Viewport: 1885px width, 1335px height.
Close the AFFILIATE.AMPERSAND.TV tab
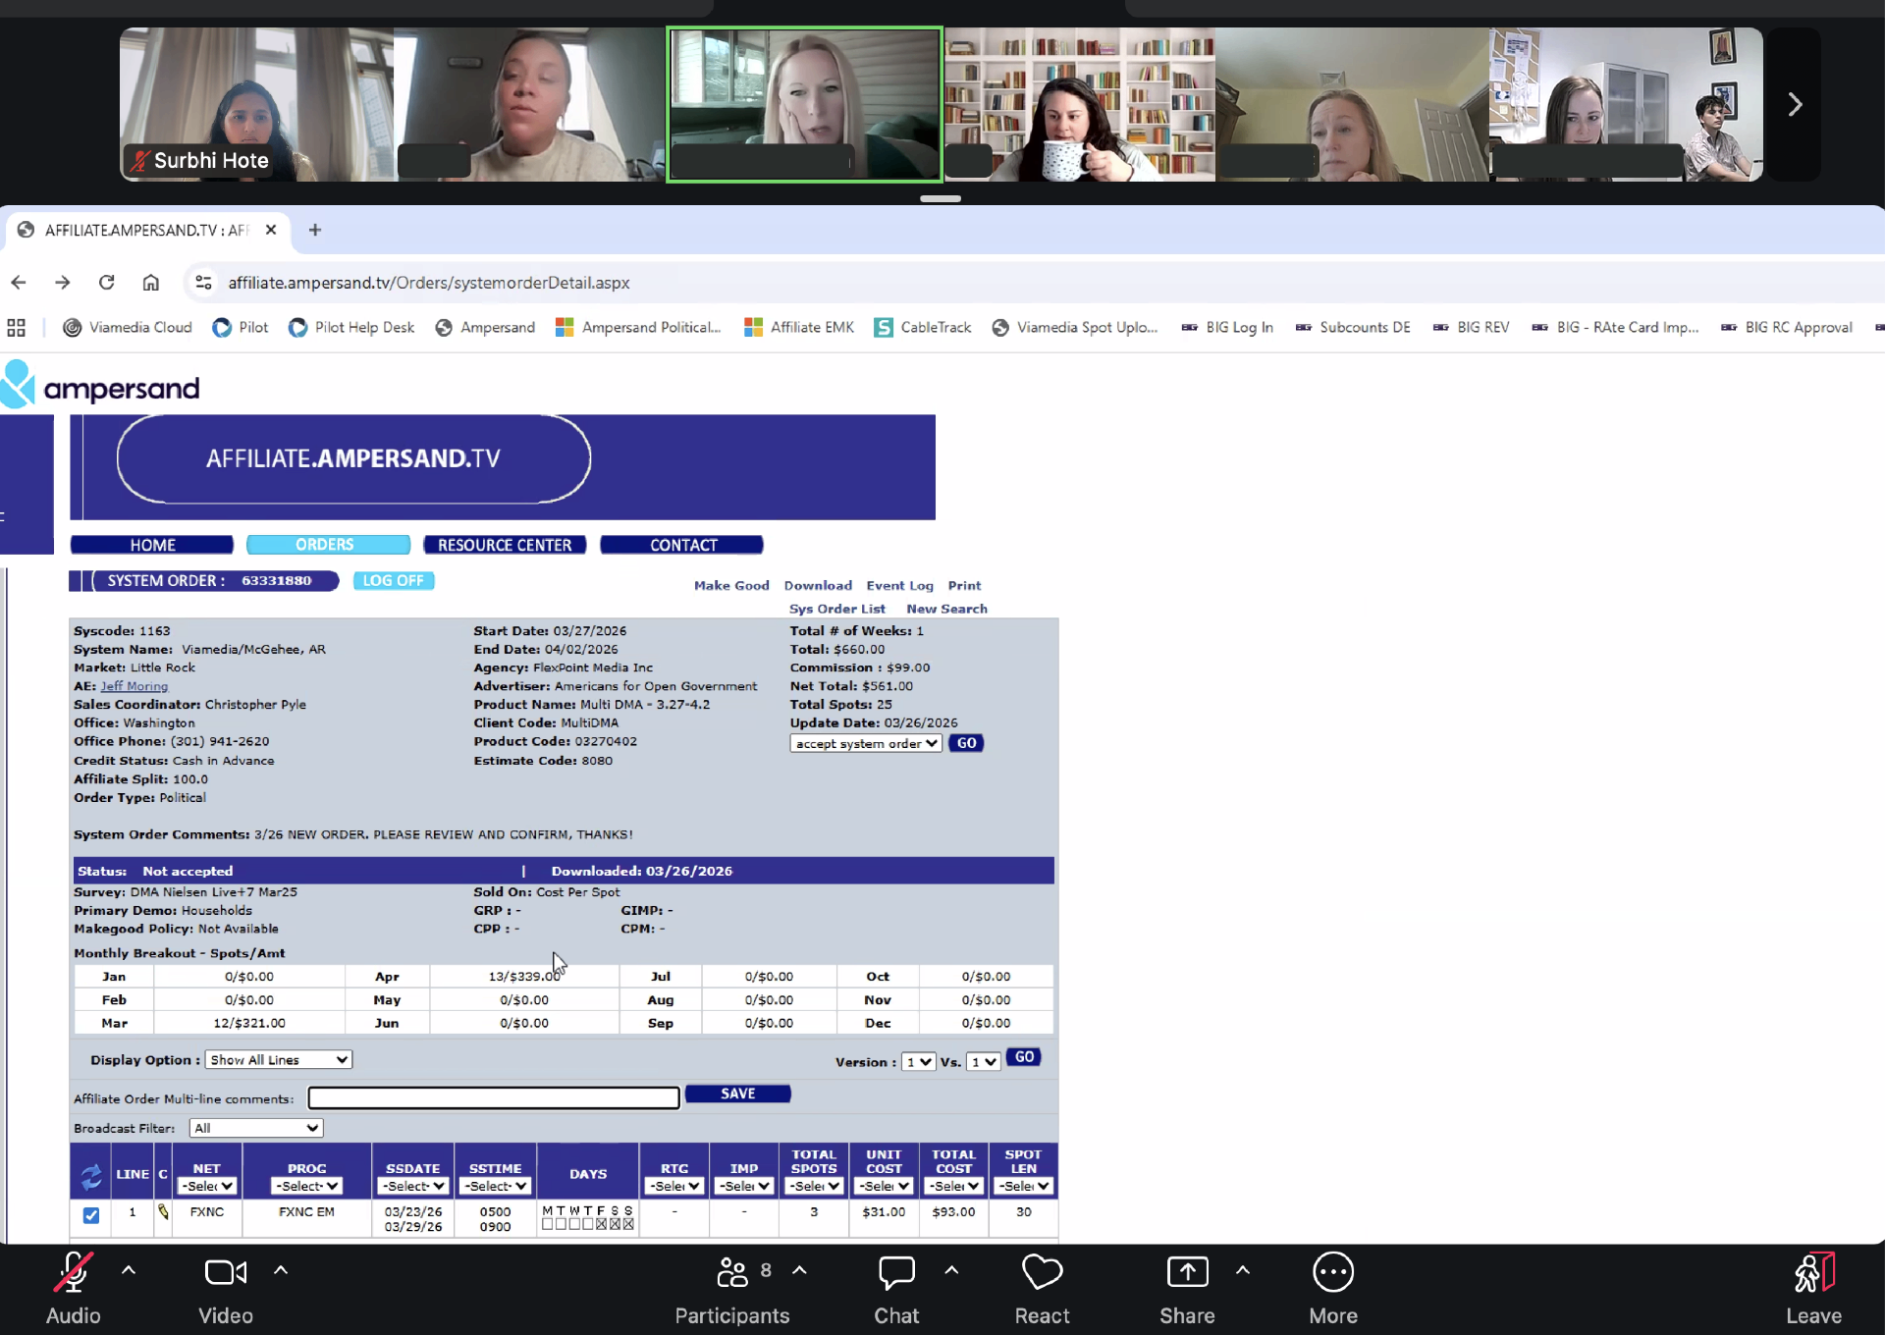[x=271, y=230]
